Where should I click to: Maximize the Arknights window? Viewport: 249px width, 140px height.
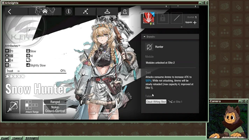(203, 3)
